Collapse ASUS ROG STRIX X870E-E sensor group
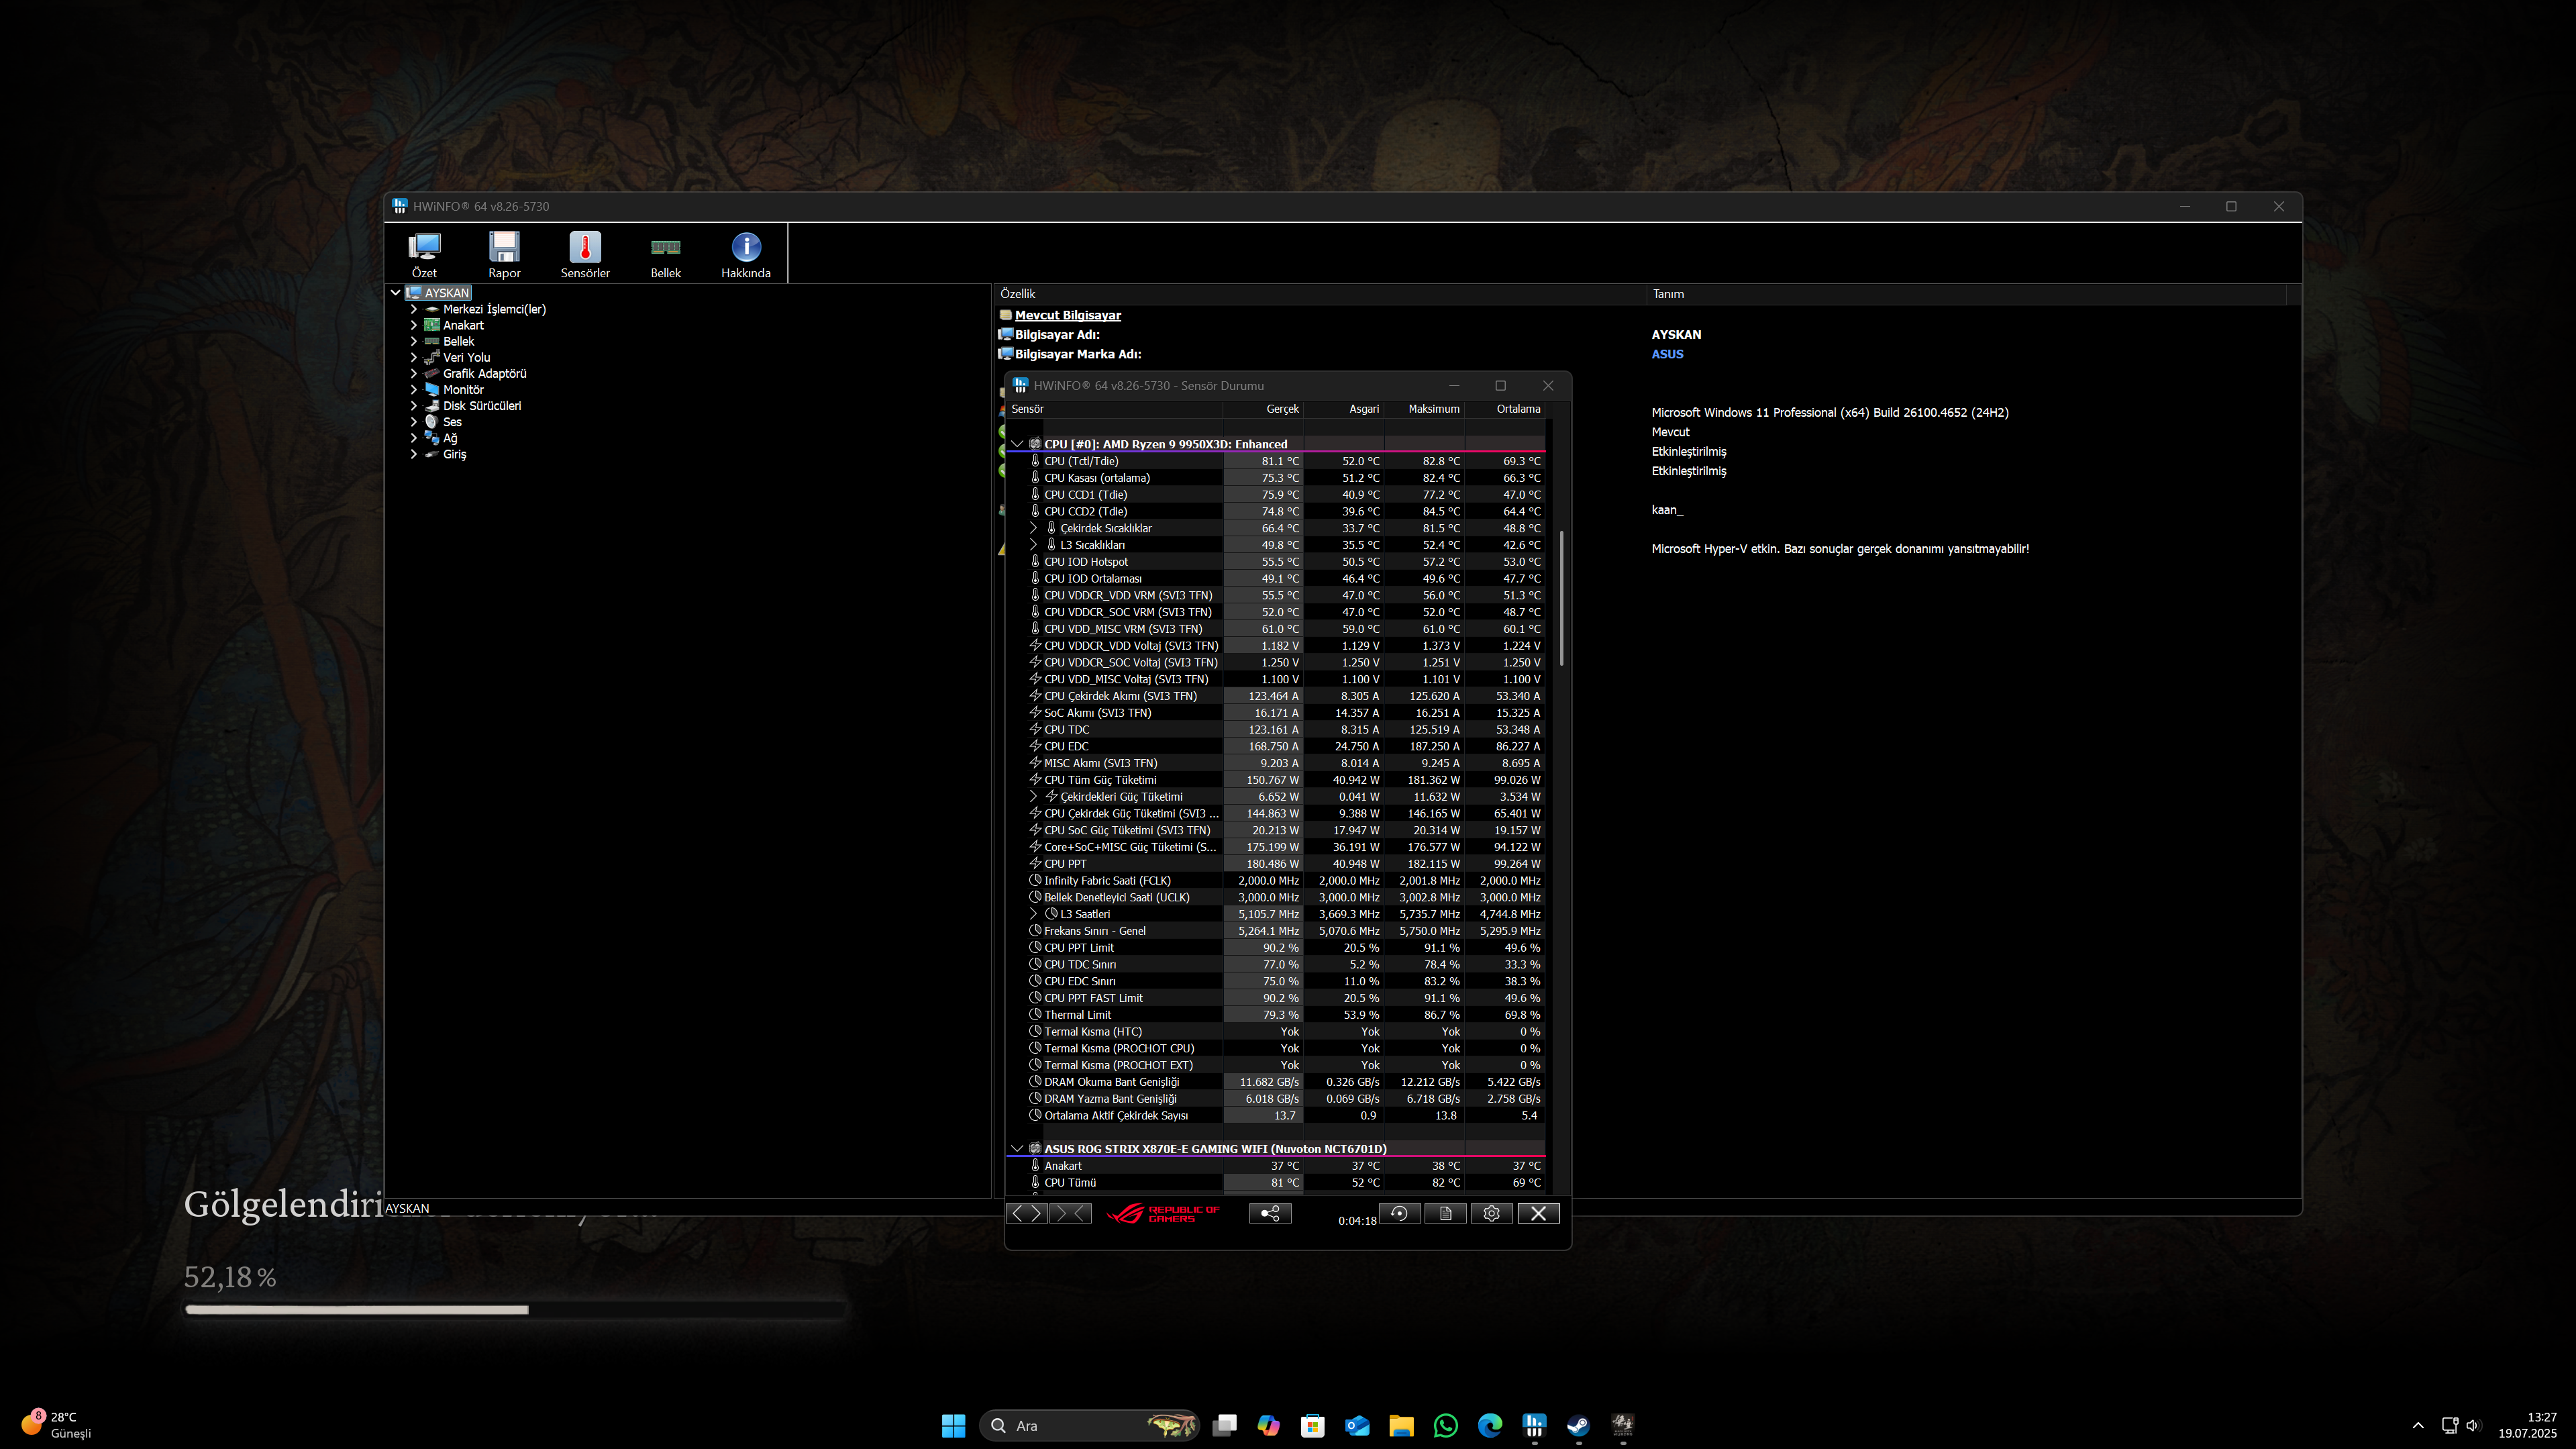Screen dimensions: 2576x1449 [1017, 1149]
